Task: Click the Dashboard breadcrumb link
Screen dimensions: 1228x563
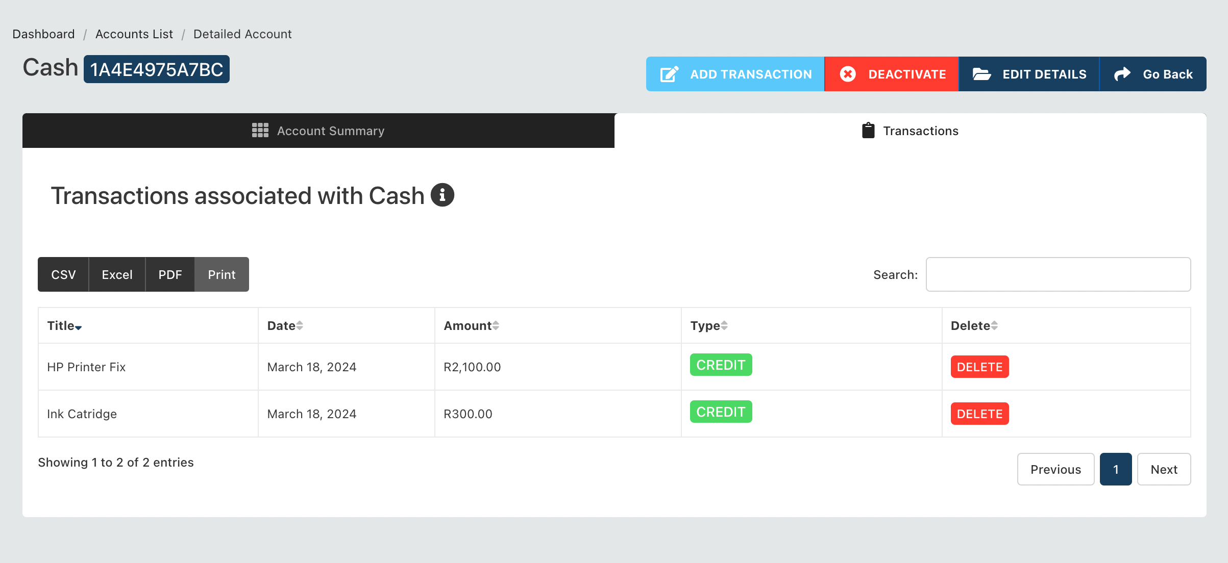Action: point(43,34)
